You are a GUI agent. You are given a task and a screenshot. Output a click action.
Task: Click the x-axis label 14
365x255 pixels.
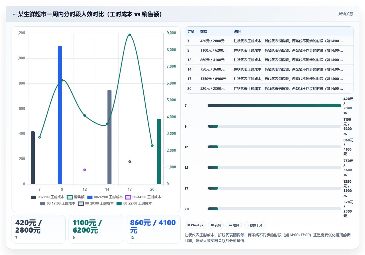click(x=107, y=190)
